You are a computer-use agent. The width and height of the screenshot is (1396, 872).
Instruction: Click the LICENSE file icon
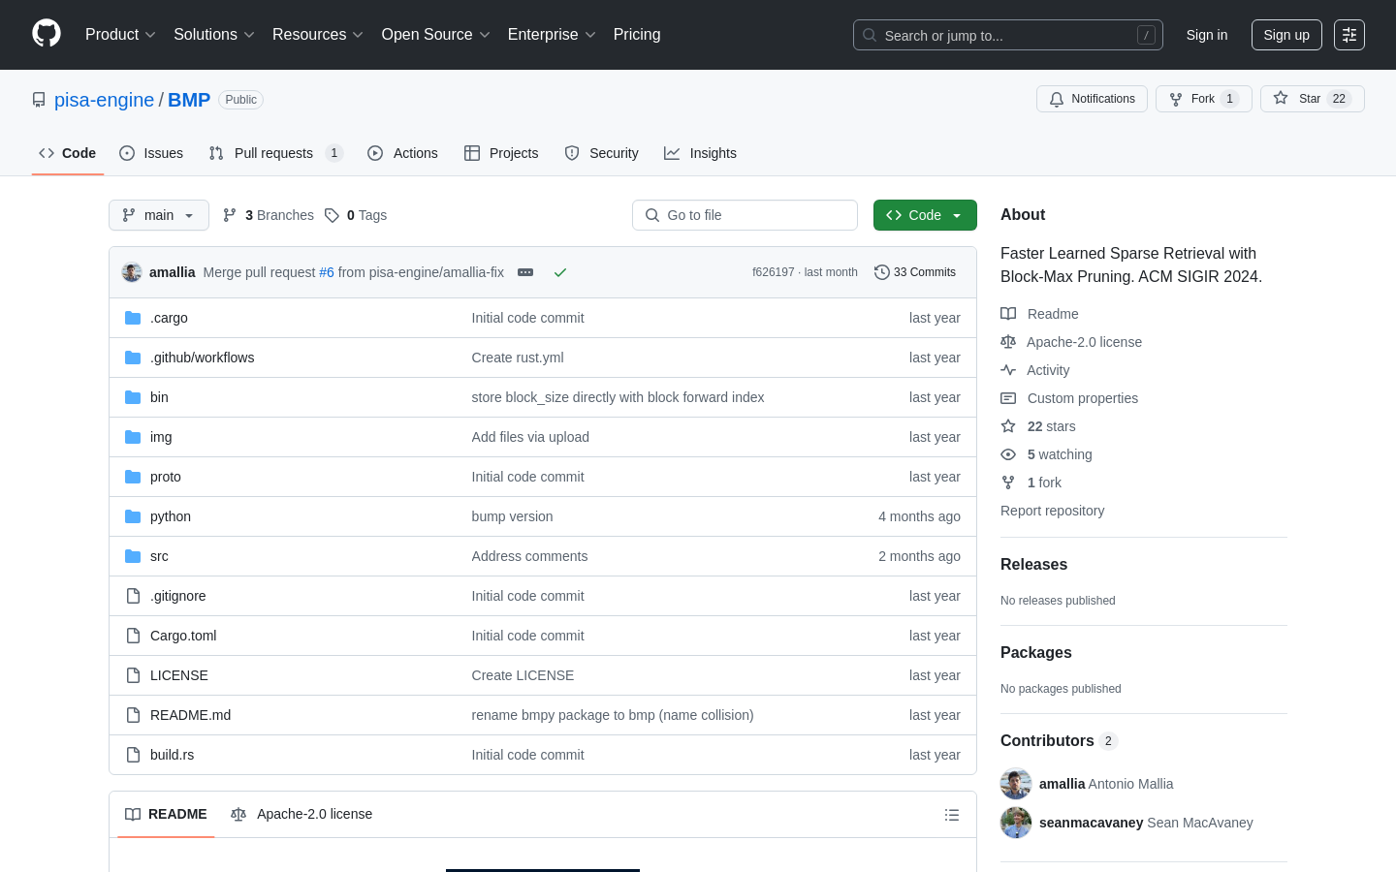pyautogui.click(x=133, y=675)
